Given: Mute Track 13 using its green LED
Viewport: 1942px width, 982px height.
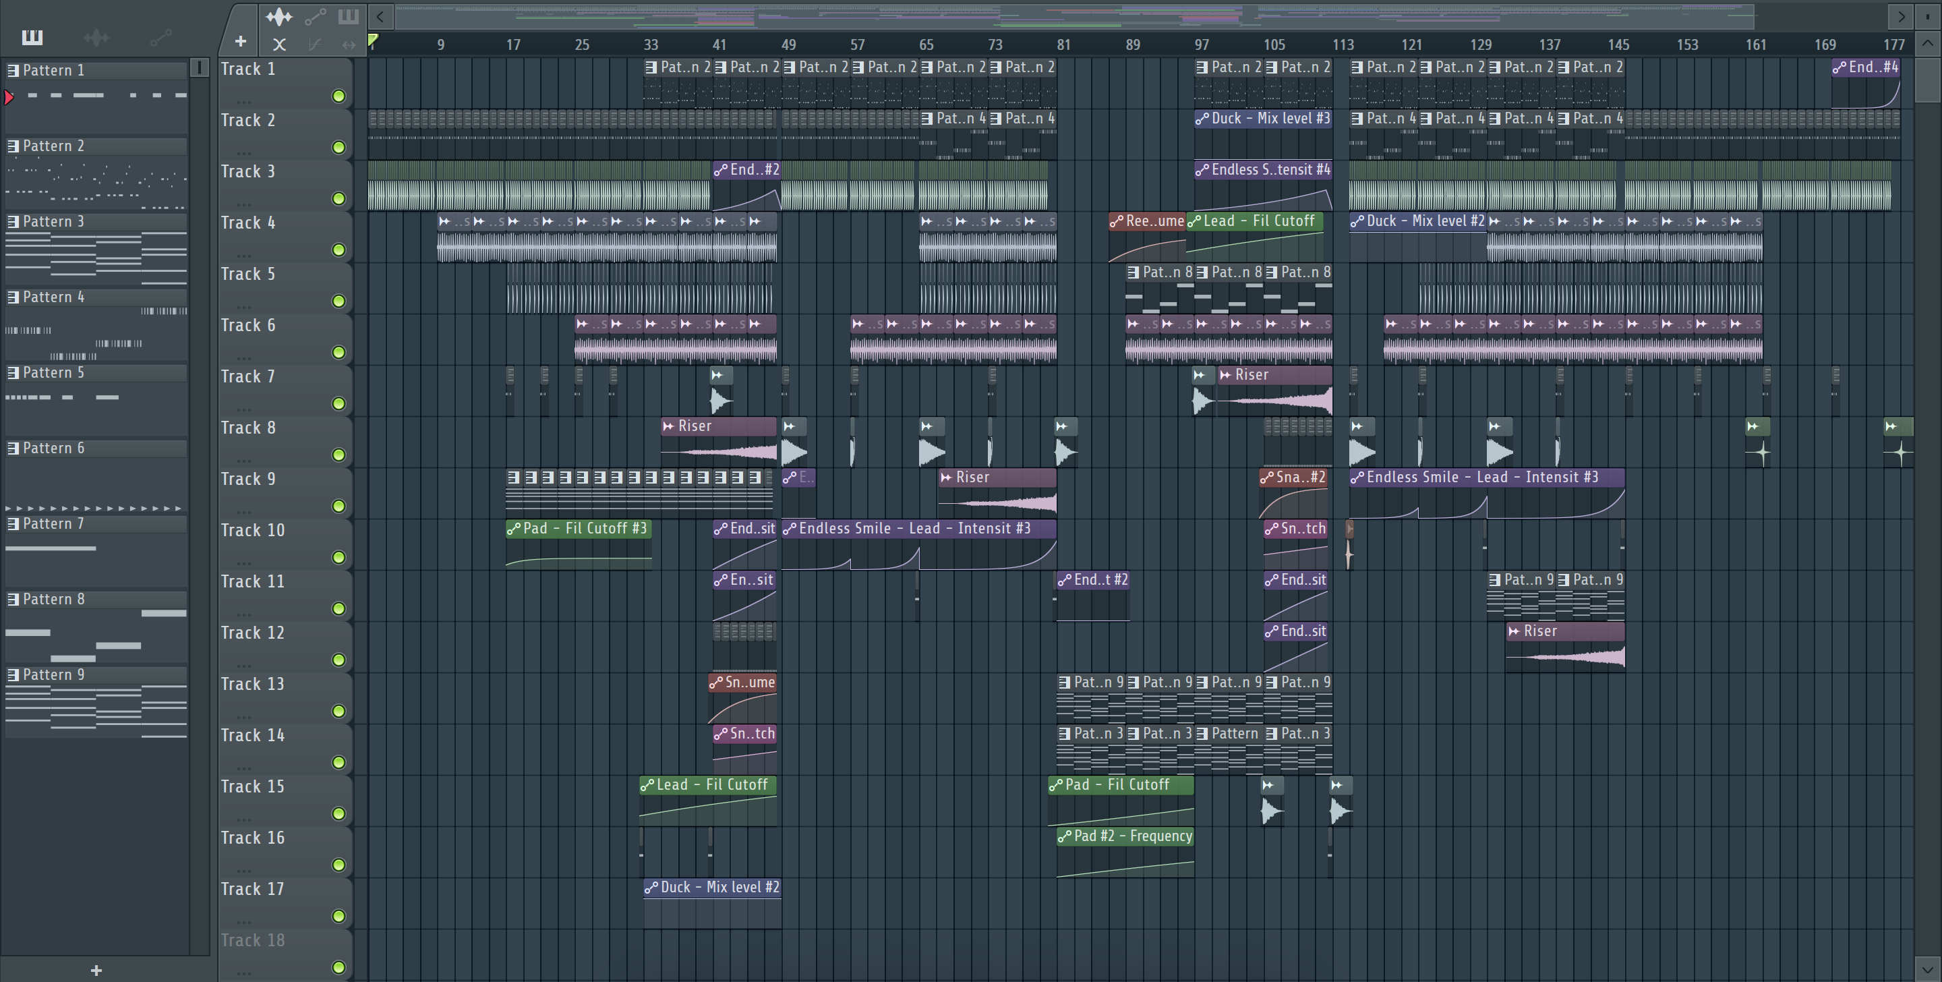Looking at the screenshot, I should pyautogui.click(x=339, y=712).
